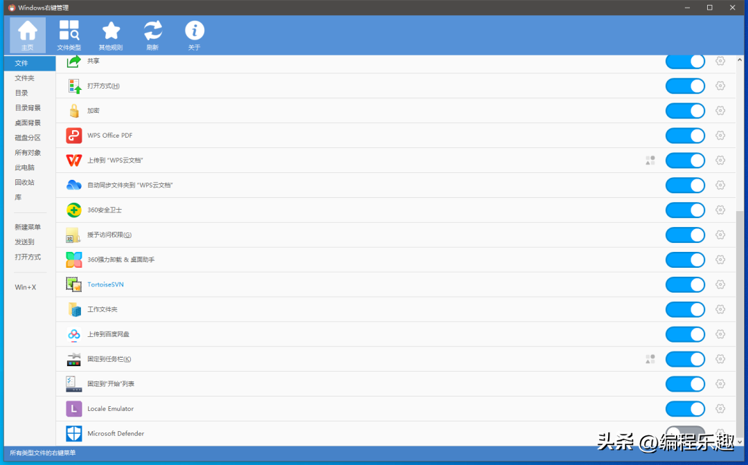748x465 pixels.
Task: Click the 360强力卸载 icon
Action: 74,259
